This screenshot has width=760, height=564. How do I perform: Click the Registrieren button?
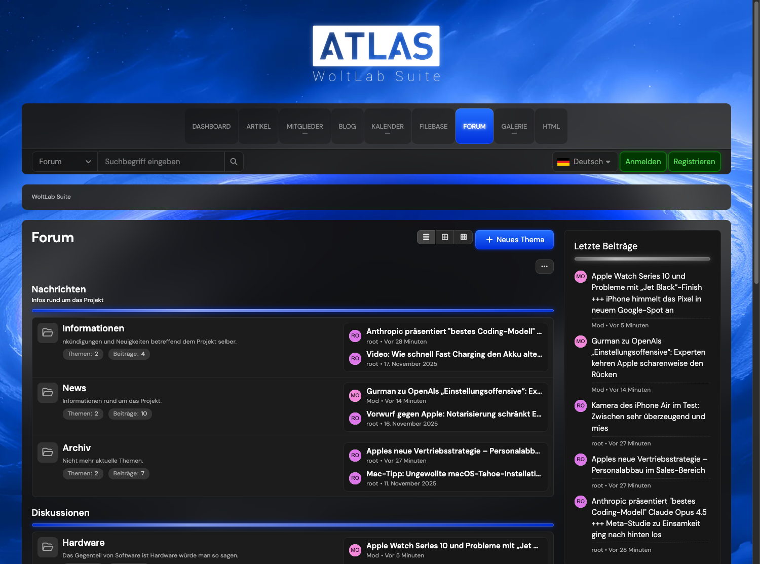[694, 162]
